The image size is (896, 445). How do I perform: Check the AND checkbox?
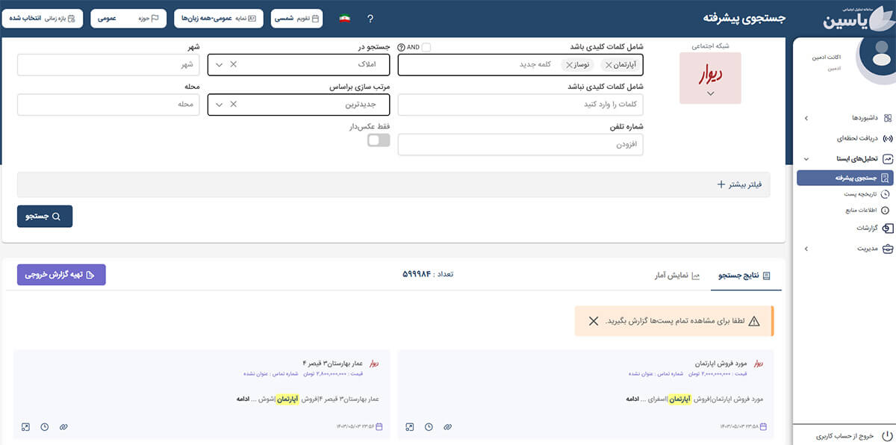[x=426, y=47]
